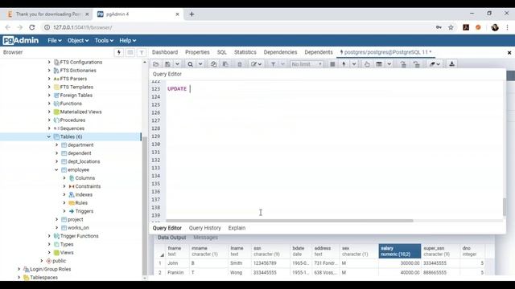Select the works_on table in tree

(78, 228)
